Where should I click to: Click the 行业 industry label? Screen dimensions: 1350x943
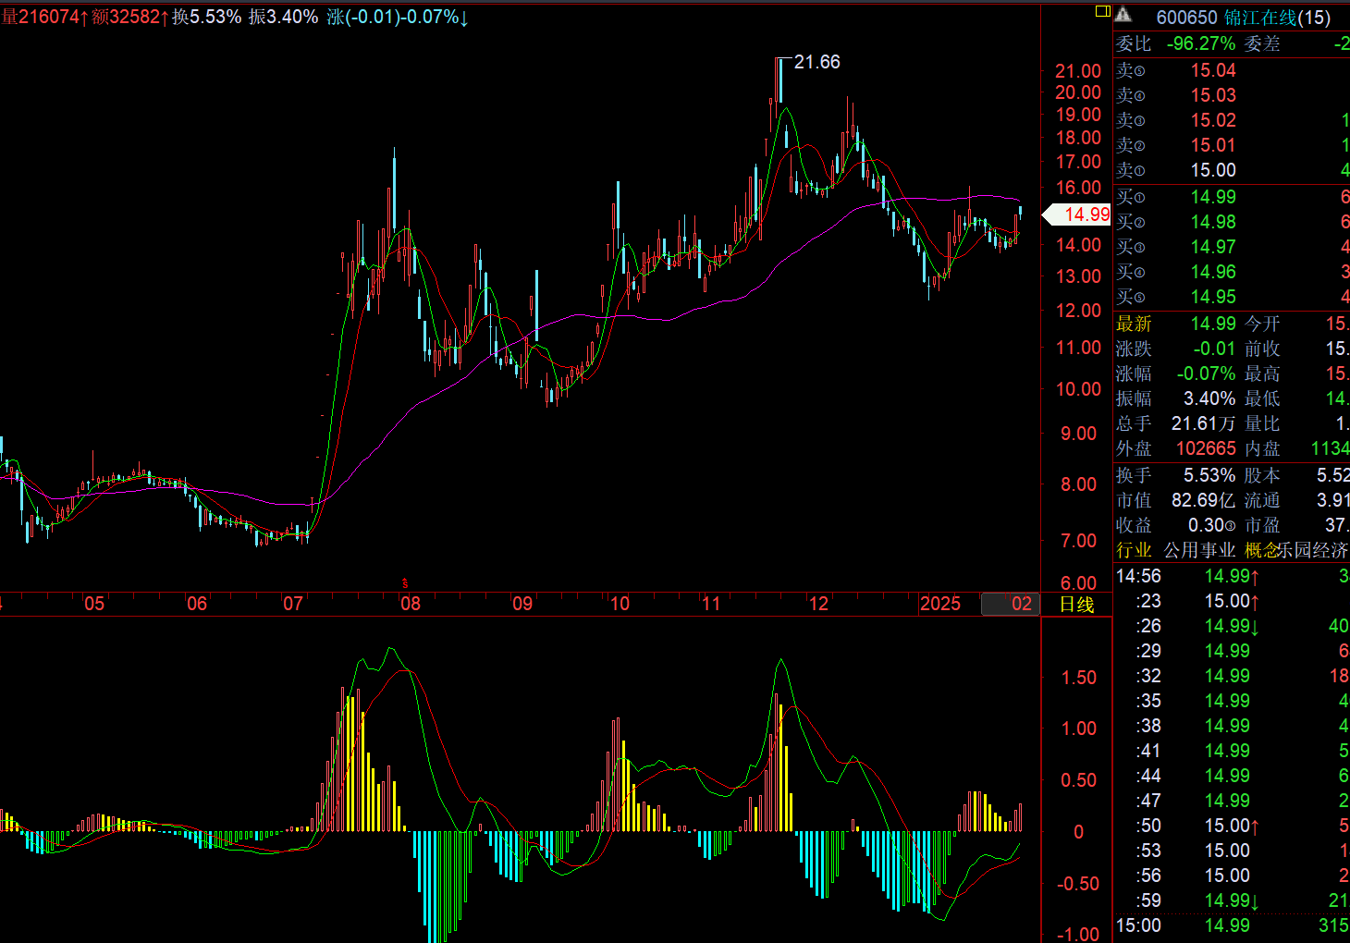[1134, 550]
